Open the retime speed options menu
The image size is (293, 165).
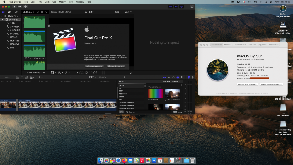67,72
